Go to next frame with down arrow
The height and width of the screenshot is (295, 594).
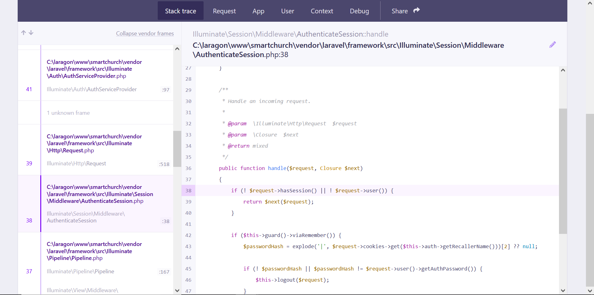click(31, 33)
